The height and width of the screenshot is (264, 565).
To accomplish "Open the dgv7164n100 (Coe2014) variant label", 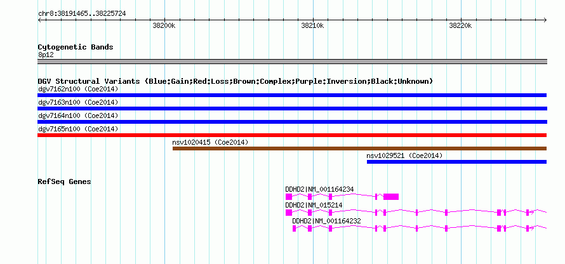I will [78, 115].
